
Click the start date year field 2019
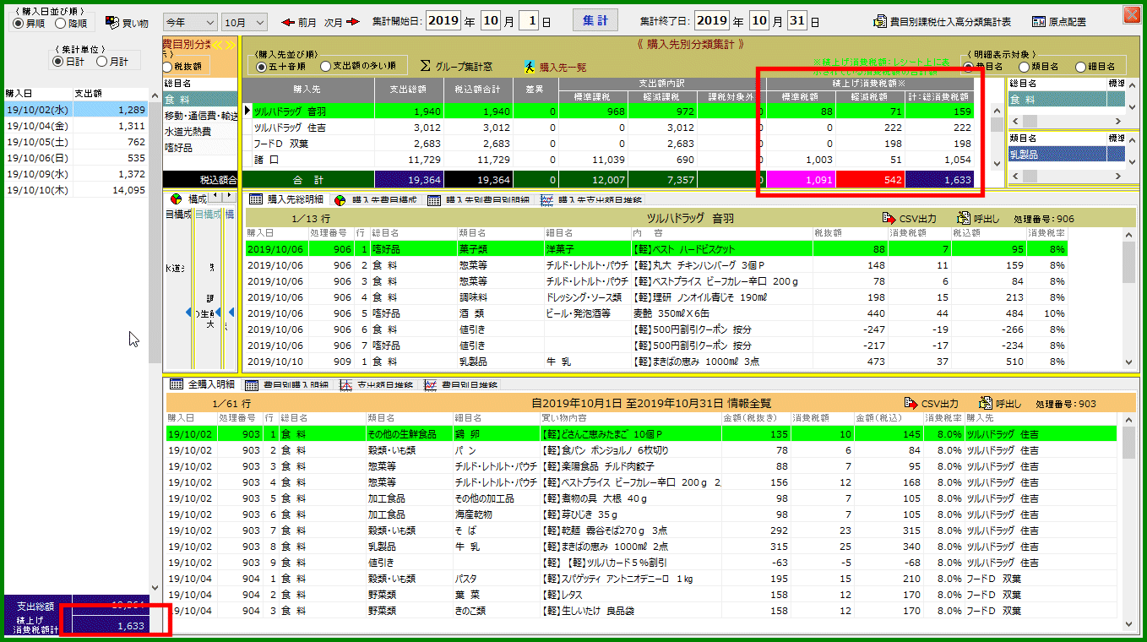point(444,21)
